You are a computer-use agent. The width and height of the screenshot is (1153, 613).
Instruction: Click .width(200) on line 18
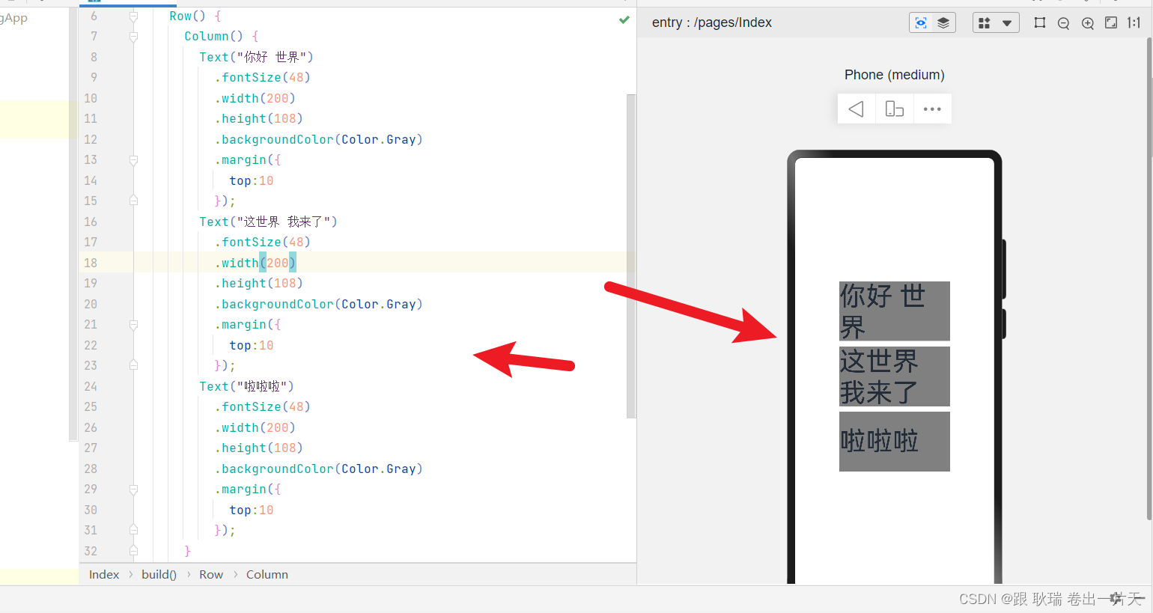click(255, 263)
